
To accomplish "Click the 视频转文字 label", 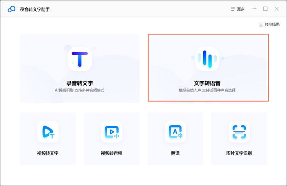I will (x=48, y=153).
